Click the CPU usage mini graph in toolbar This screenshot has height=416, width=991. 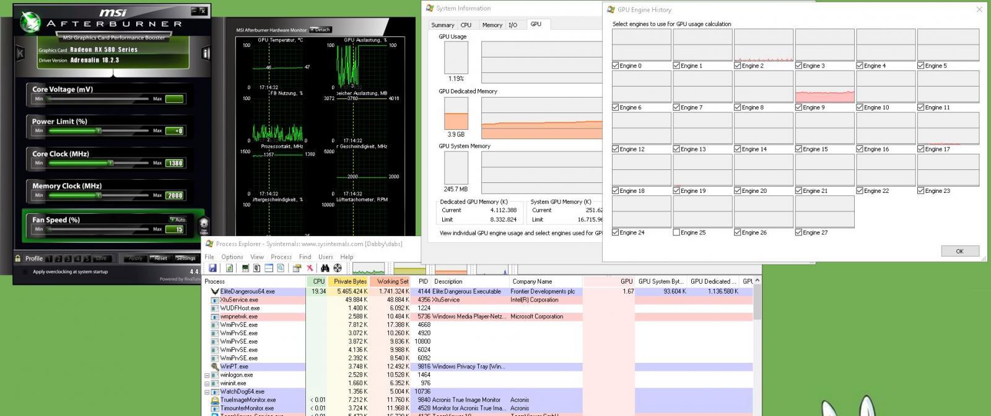pyautogui.click(x=369, y=268)
